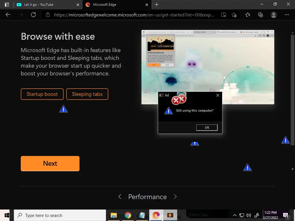Screen dimensions: 295x221
Task: Click the lol app taskbar icon
Action: [170, 215]
